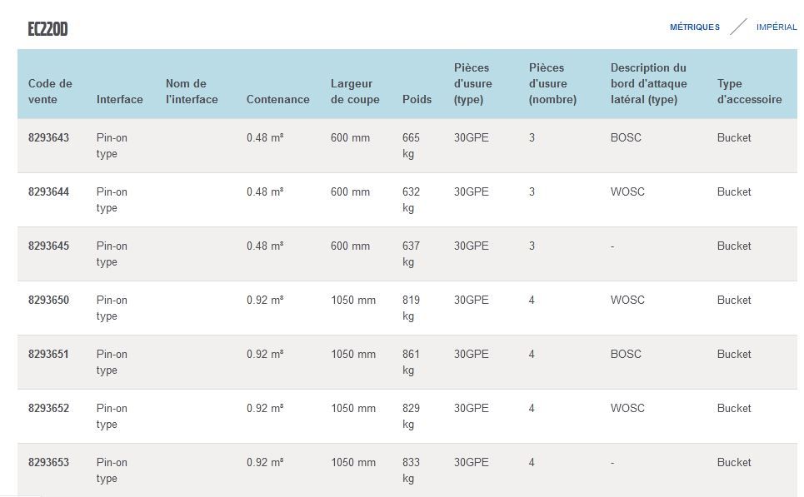Image resolution: width=804 pixels, height=497 pixels.
Task: Click BOSC in the 8293651 row
Action: tap(626, 354)
